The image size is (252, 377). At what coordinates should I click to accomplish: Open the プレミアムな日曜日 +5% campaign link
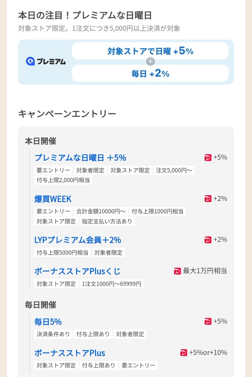[80, 157]
